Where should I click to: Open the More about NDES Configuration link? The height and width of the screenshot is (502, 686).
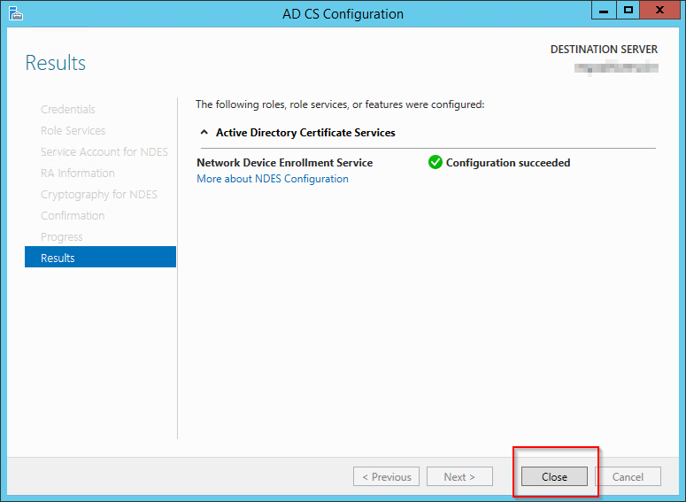click(x=273, y=179)
